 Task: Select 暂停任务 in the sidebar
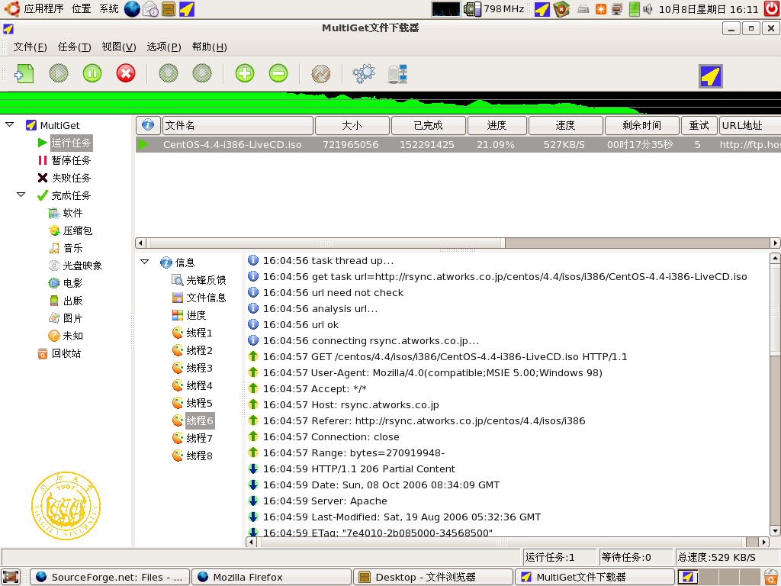[x=71, y=160]
